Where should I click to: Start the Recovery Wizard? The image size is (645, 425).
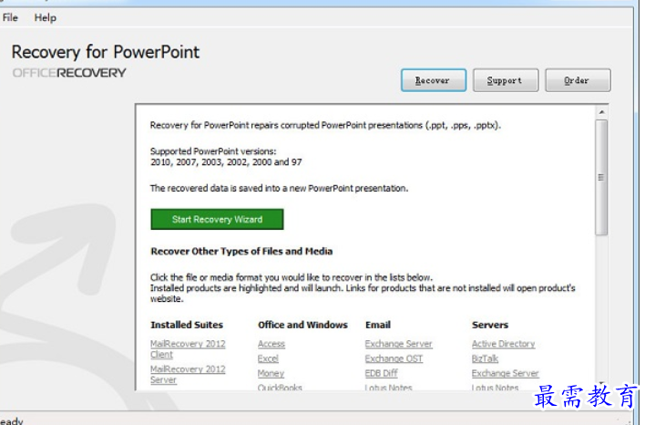217,219
